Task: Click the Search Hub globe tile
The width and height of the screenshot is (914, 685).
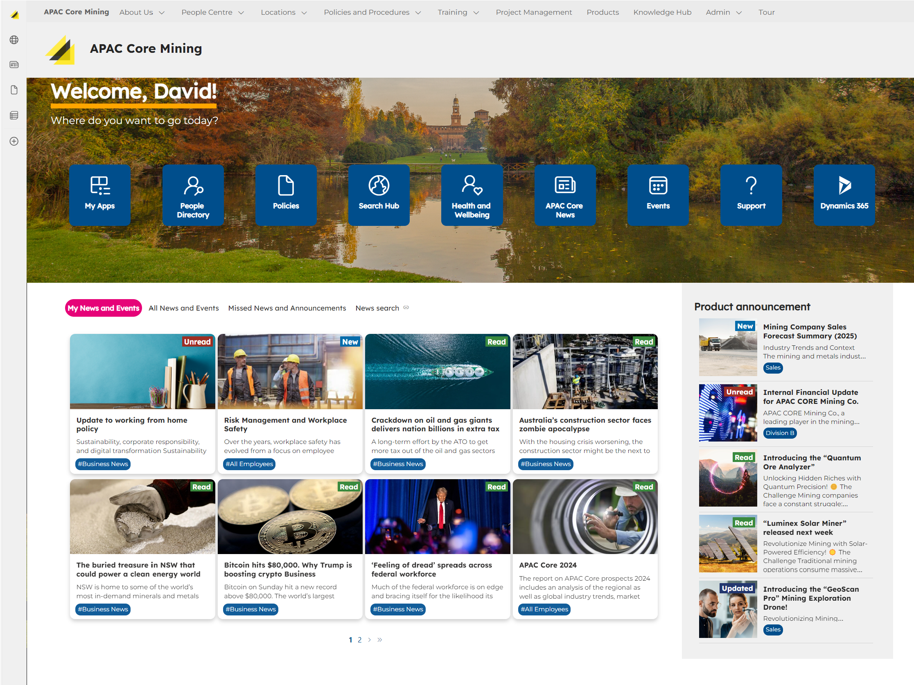Action: pos(379,195)
